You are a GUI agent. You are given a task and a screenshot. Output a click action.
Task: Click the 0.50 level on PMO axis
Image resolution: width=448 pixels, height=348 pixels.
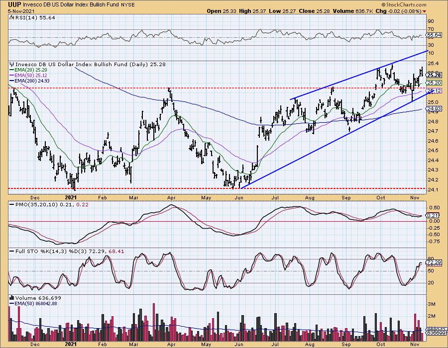coord(434,208)
